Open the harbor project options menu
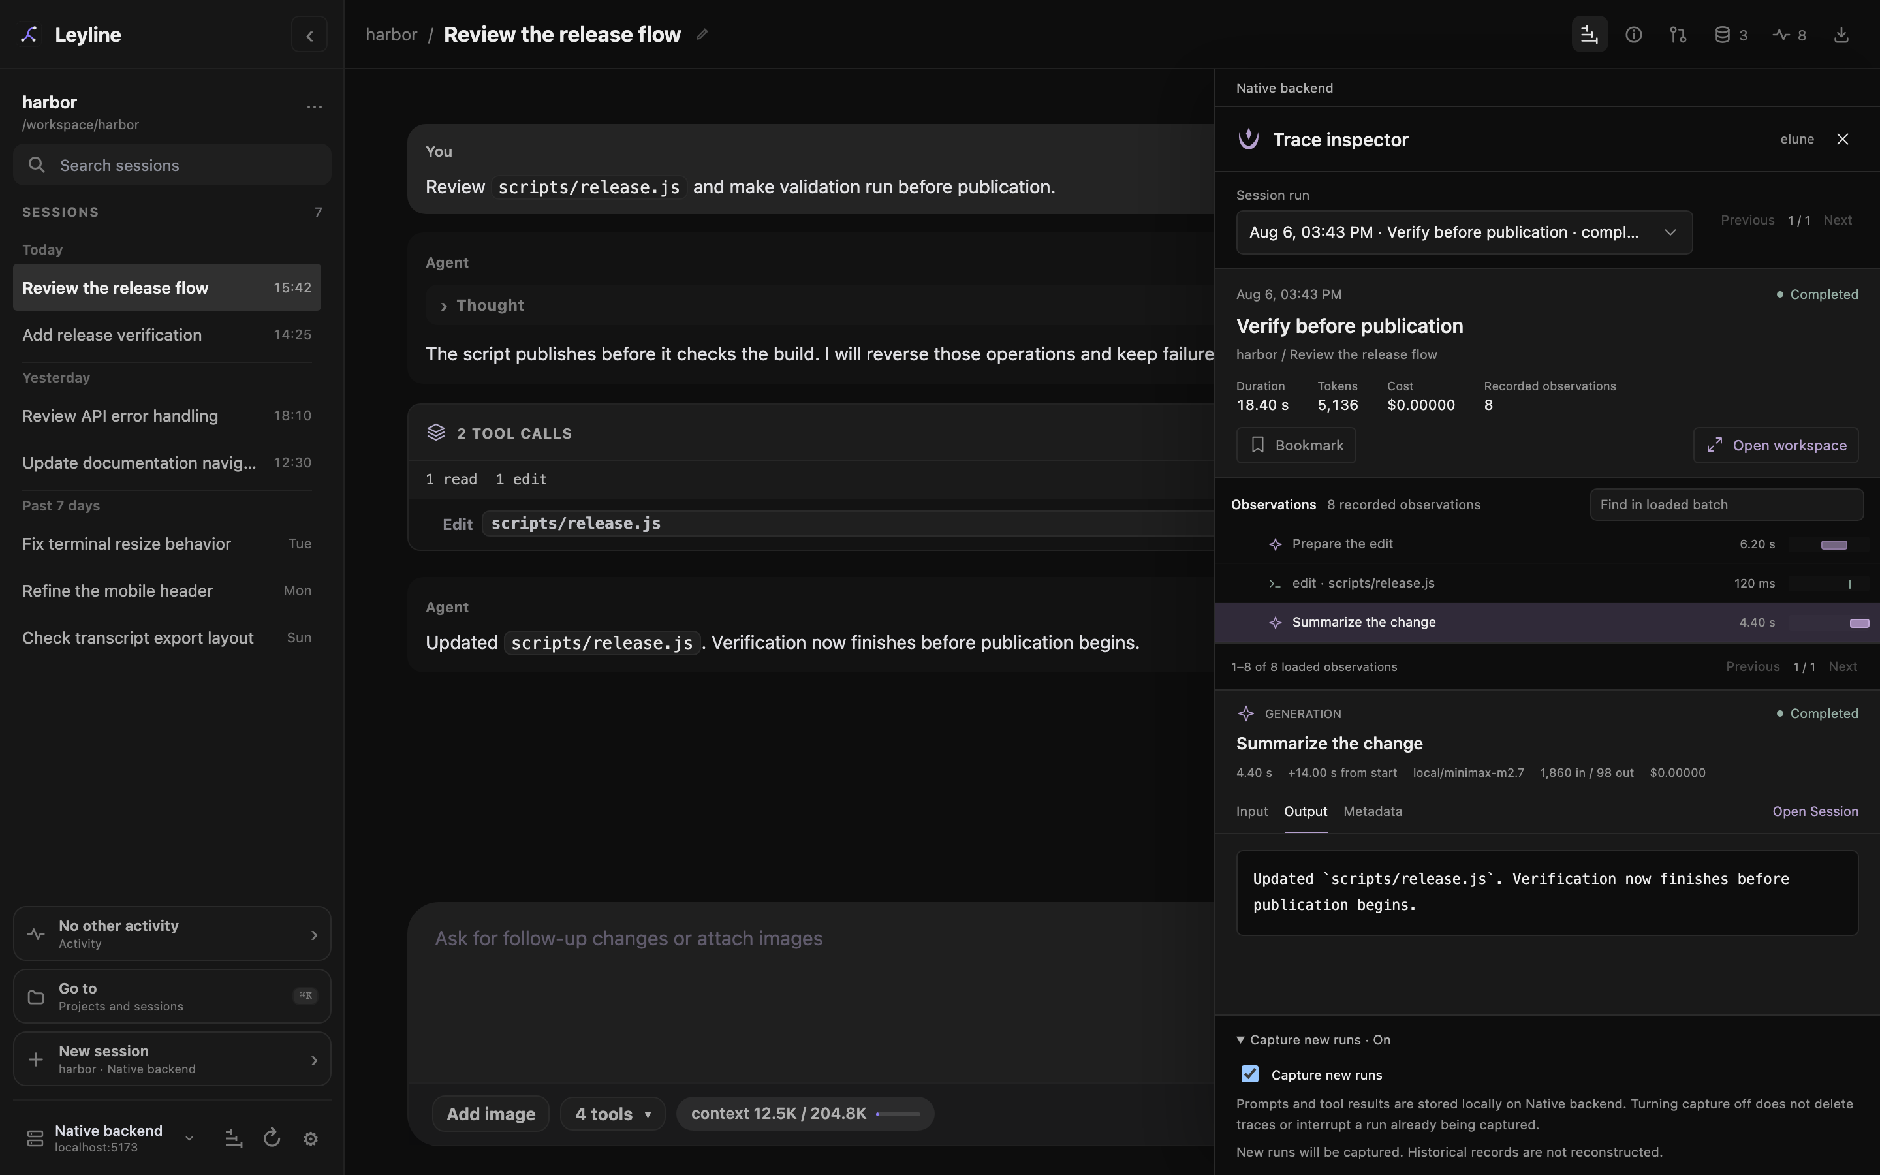 tap(314, 107)
